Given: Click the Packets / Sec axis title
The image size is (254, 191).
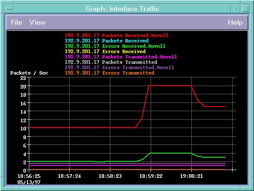Looking at the screenshot, I should (x=29, y=73).
